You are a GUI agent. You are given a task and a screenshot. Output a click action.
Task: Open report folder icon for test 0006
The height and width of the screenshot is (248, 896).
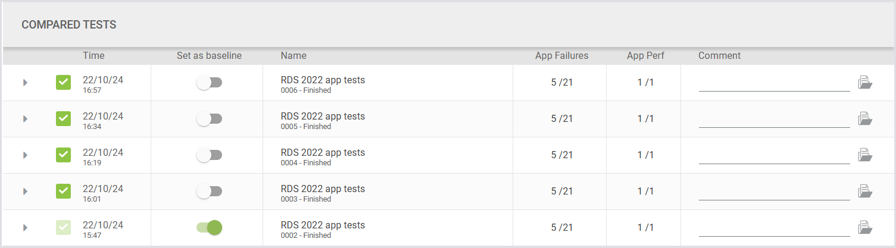864,83
